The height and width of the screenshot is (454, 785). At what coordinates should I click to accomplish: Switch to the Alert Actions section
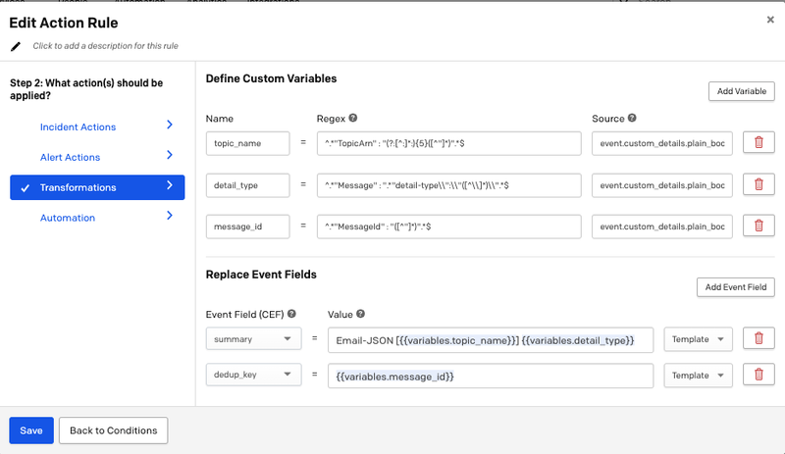pyautogui.click(x=97, y=157)
